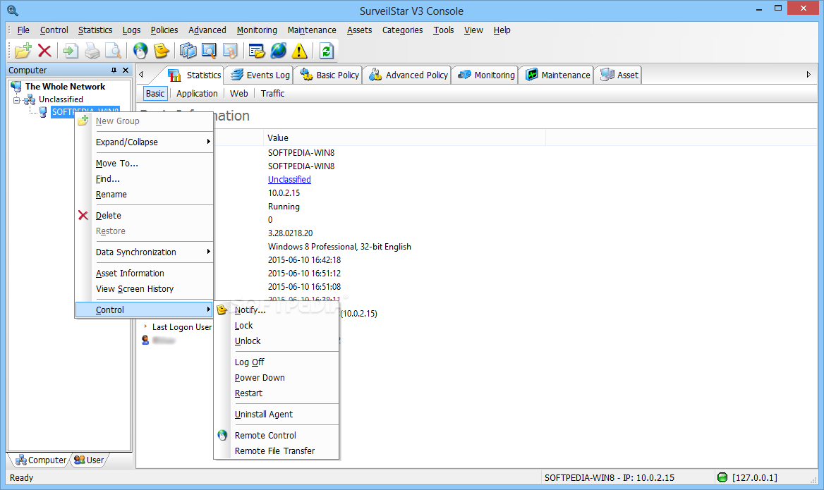Open the Categories menu

tap(403, 30)
